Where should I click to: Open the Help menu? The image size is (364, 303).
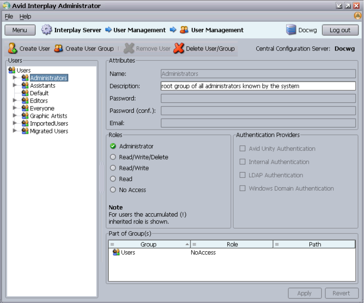point(25,16)
